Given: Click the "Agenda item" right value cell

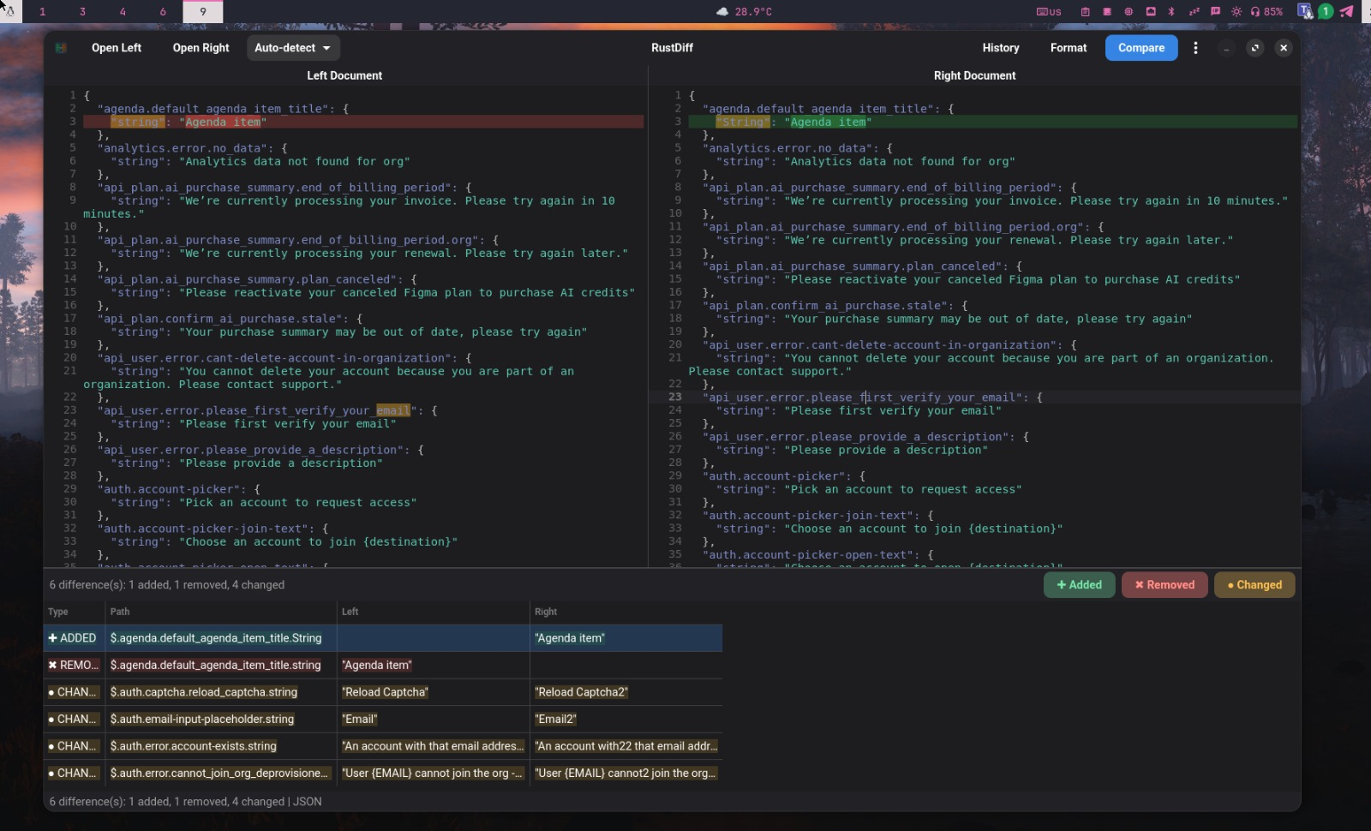Looking at the screenshot, I should pos(626,638).
